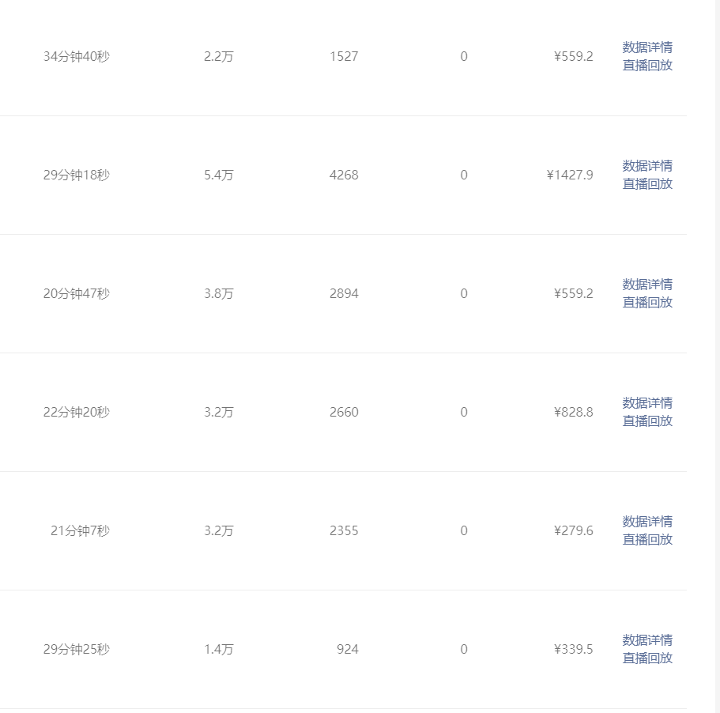The width and height of the screenshot is (720, 713).
Task: Open 数据详情 for the 20分钟47秒 row
Action: point(647,285)
